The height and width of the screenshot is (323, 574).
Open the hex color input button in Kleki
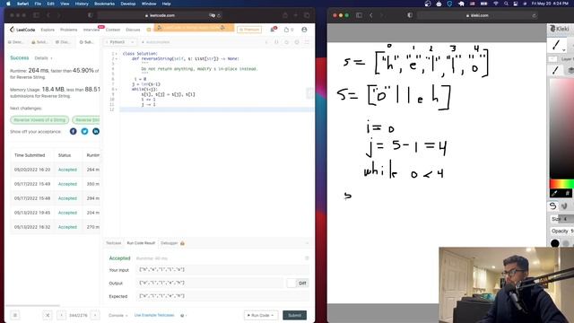click(x=568, y=193)
